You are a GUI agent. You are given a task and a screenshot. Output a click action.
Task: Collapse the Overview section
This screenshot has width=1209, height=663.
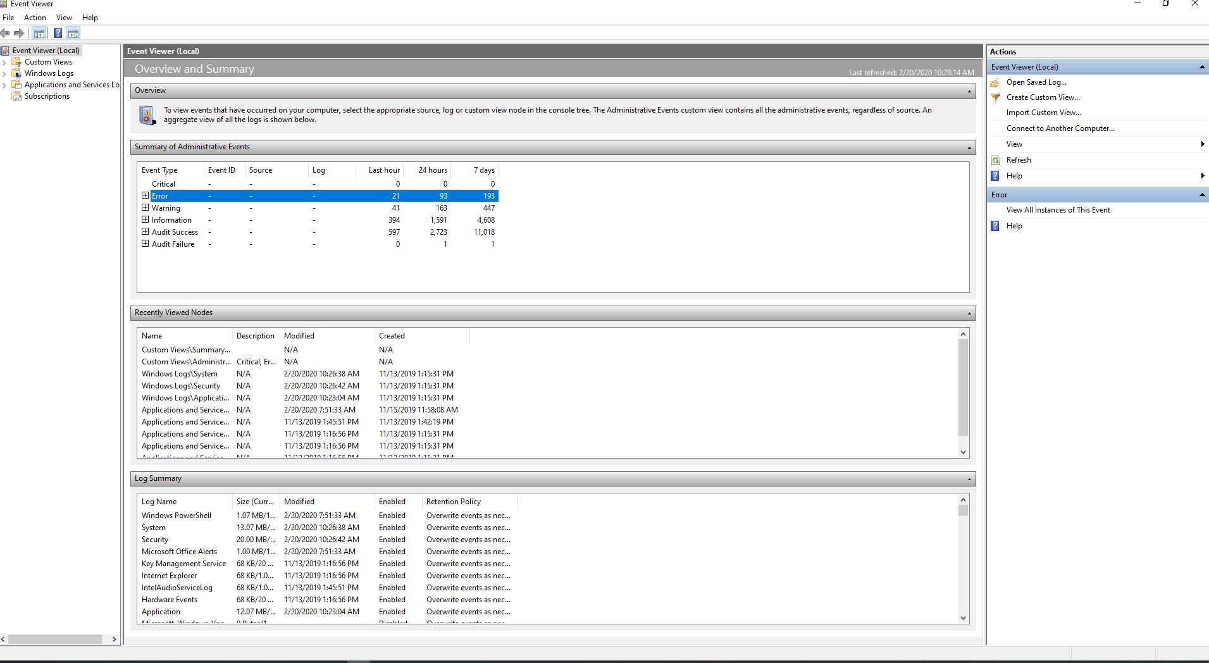point(969,91)
